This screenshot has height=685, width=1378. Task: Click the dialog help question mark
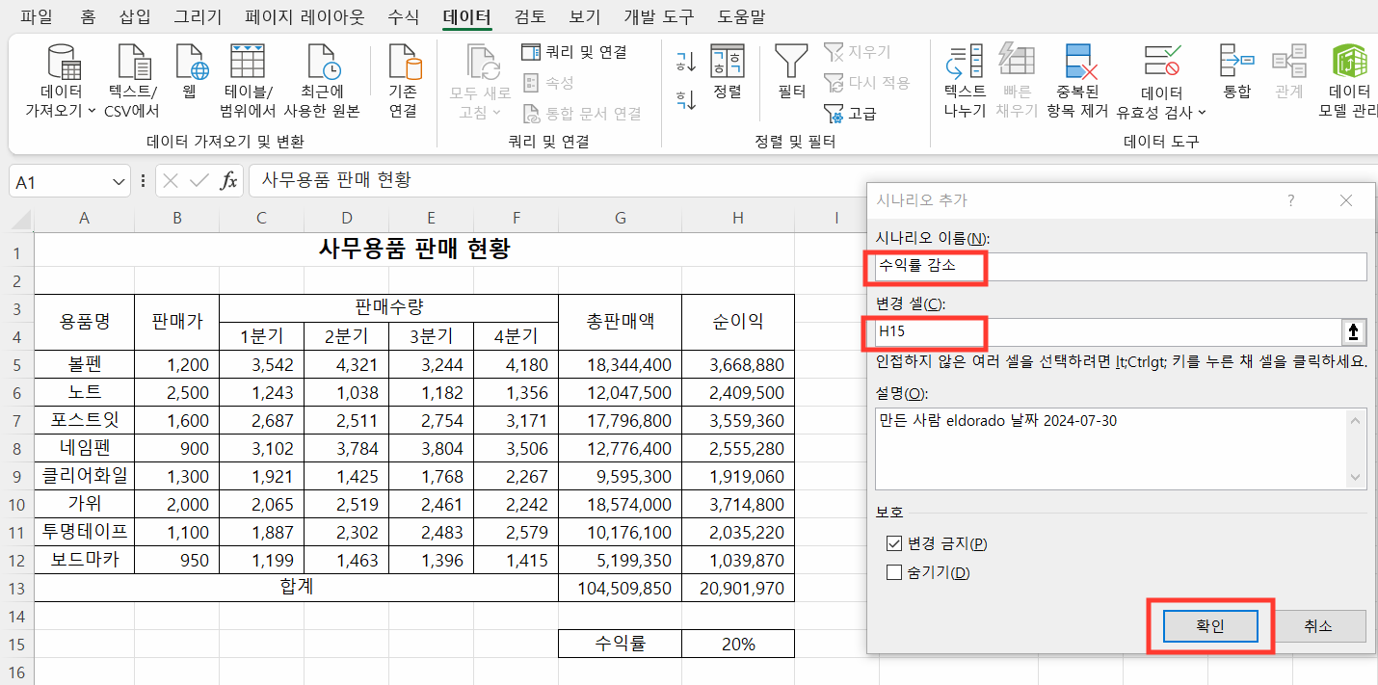click(x=1291, y=200)
